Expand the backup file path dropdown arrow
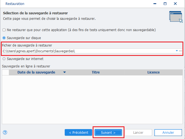 [x=177, y=51]
